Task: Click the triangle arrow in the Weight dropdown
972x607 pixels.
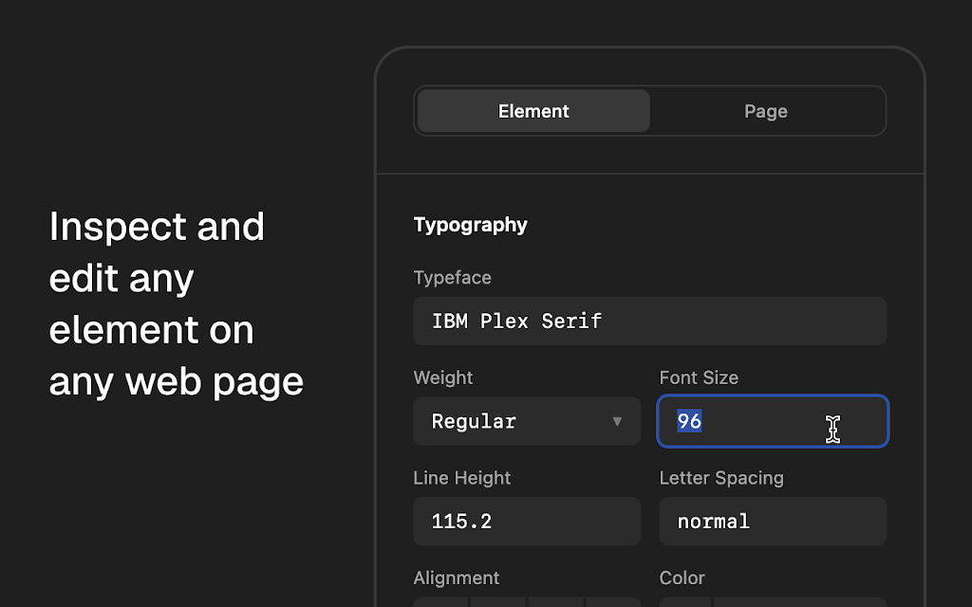Action: point(617,421)
